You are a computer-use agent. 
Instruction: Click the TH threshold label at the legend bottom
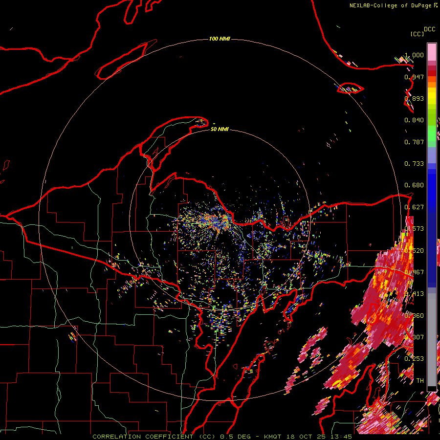[x=420, y=381]
